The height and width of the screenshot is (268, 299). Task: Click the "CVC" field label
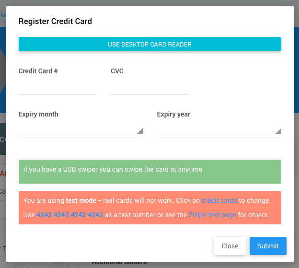117,71
